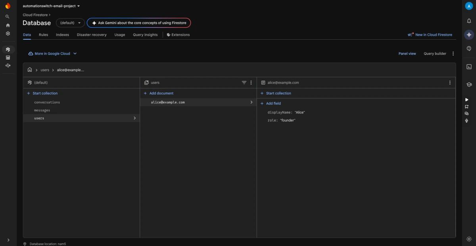The width and height of the screenshot is (476, 246).
Task: Open the storage icon below the Firestore icon
Action: 8,58
